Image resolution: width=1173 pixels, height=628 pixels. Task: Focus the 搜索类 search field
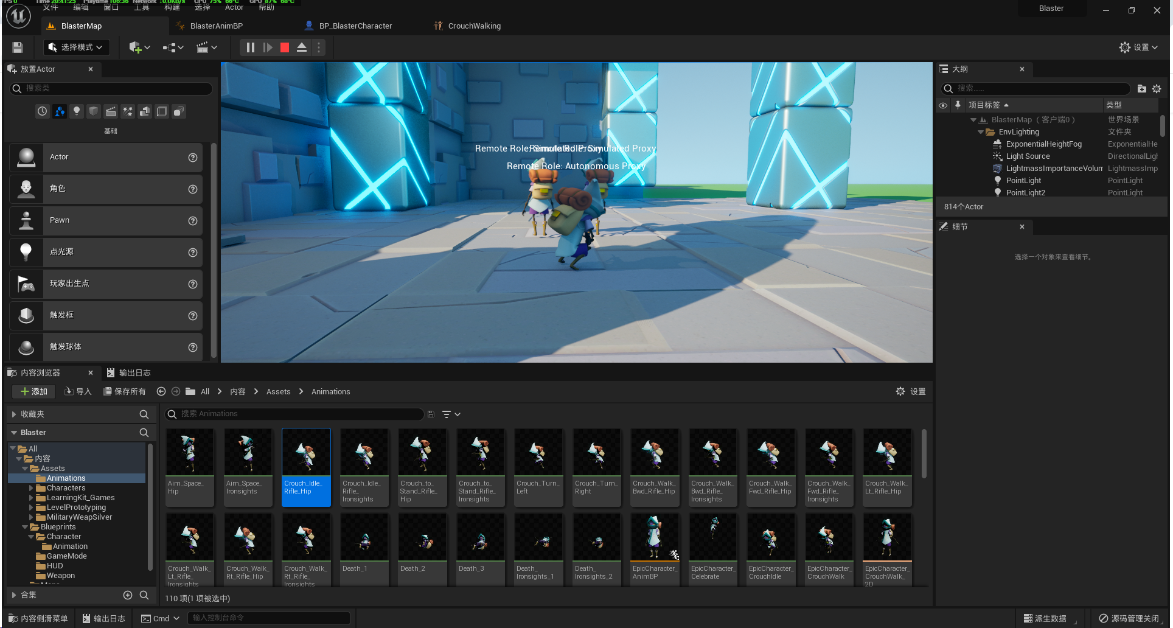(x=111, y=89)
